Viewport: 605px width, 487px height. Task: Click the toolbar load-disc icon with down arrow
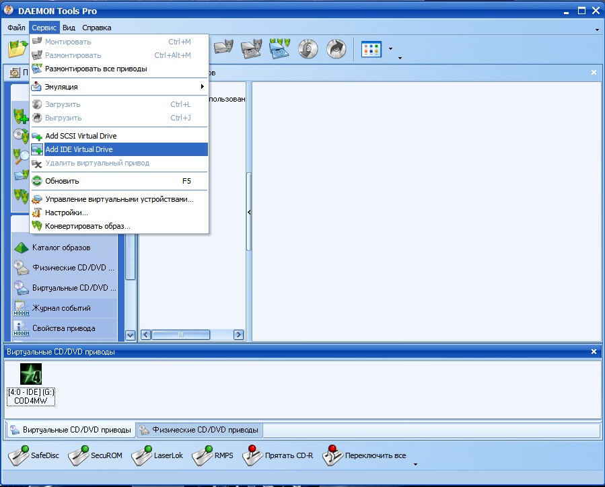point(308,49)
